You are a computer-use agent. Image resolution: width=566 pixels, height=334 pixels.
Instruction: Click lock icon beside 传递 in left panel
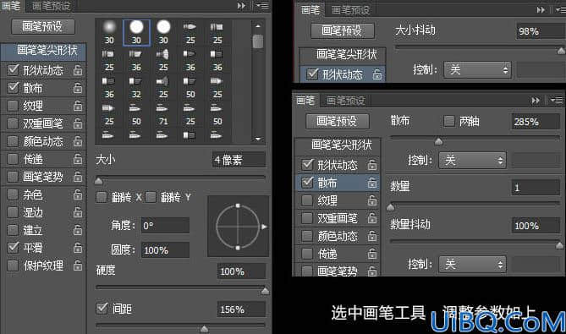(78, 159)
